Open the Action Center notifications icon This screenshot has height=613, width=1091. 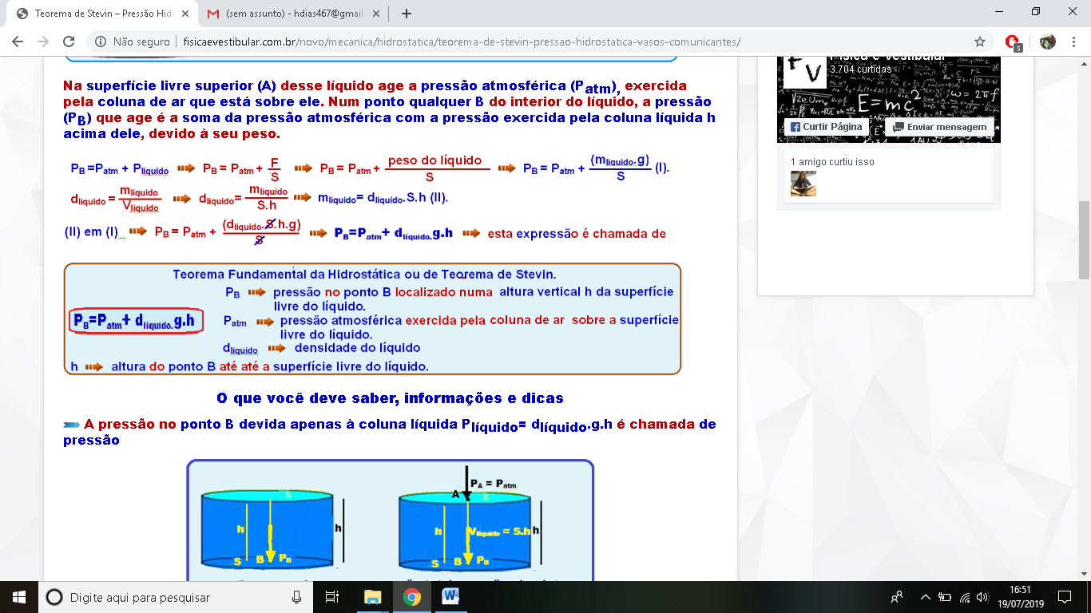(1064, 597)
